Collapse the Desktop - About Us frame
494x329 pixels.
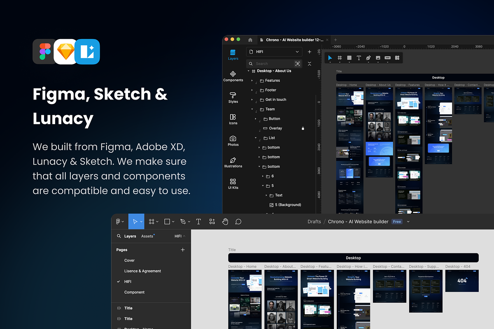249,71
